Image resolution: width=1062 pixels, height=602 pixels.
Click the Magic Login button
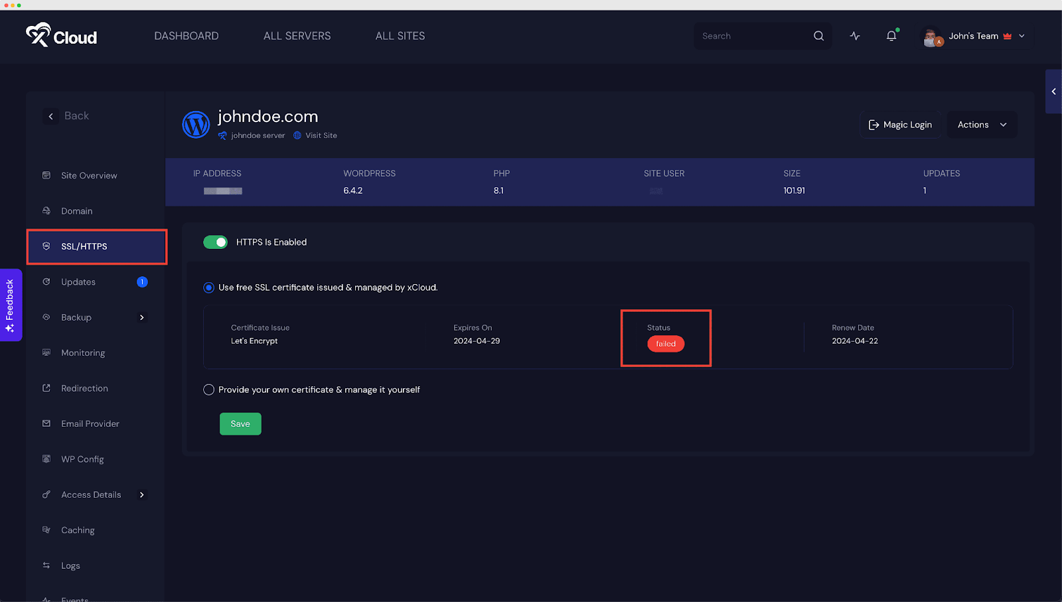pyautogui.click(x=900, y=124)
